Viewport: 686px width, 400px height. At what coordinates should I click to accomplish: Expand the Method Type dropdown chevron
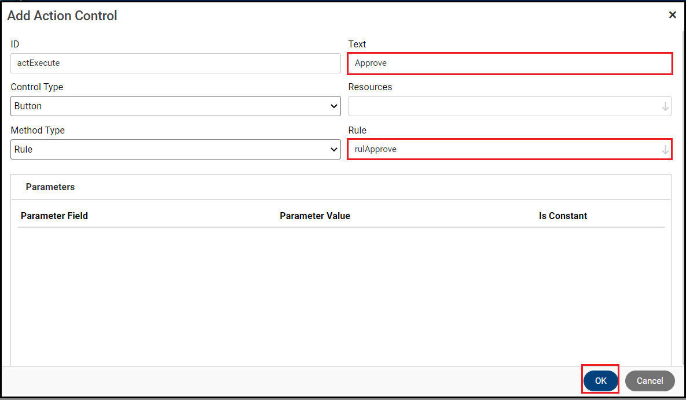(333, 150)
